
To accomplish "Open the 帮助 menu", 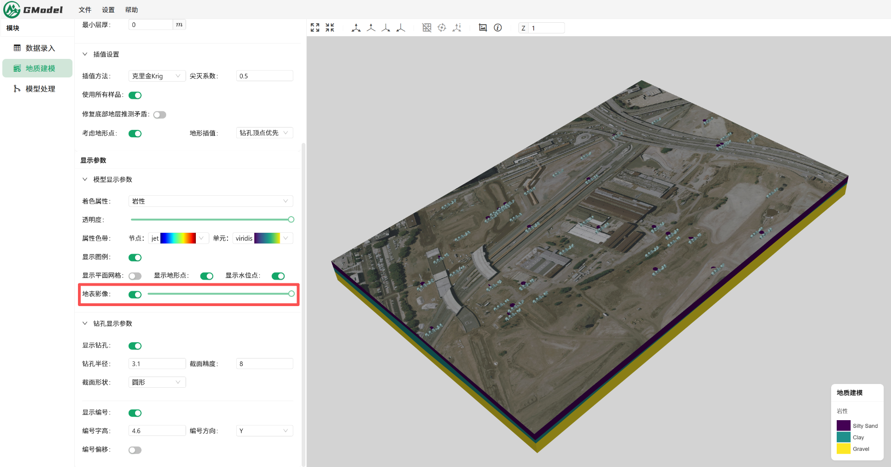I will (131, 10).
